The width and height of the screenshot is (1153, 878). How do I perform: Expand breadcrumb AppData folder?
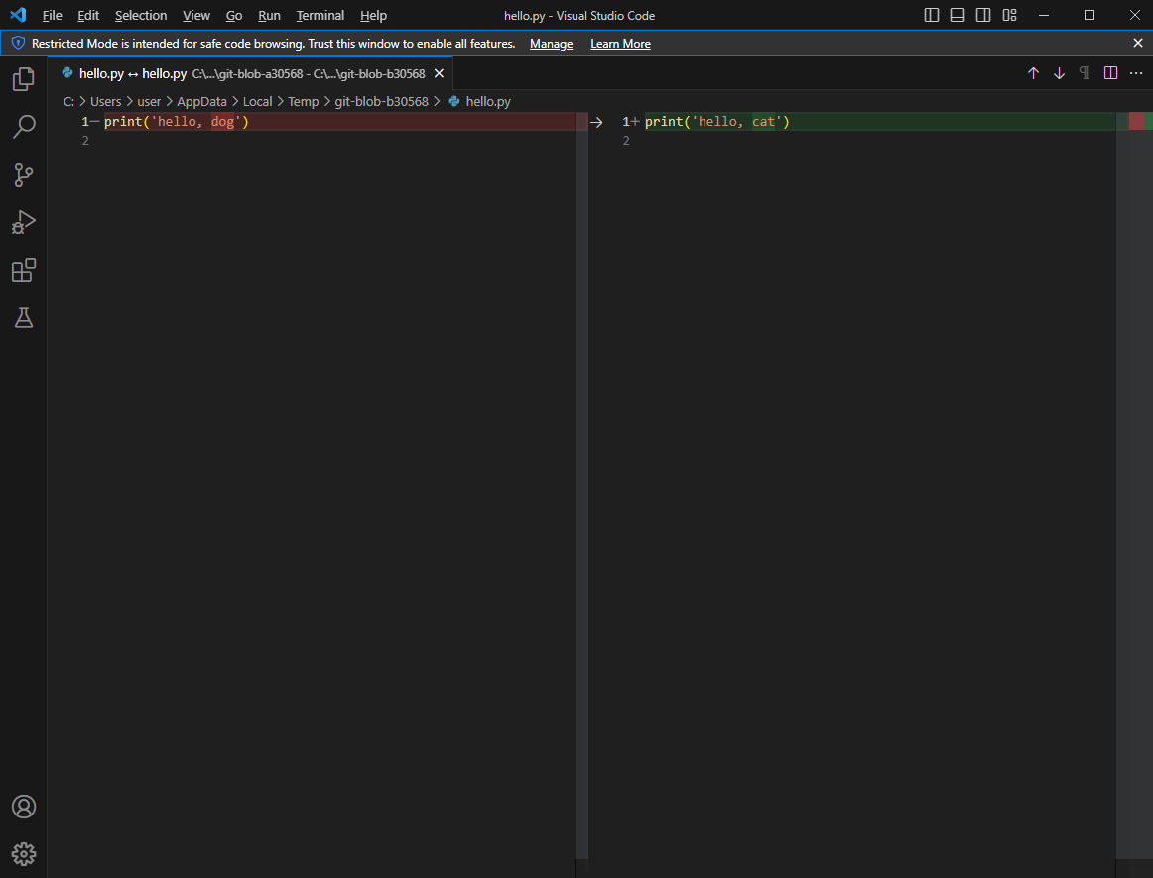pos(201,101)
